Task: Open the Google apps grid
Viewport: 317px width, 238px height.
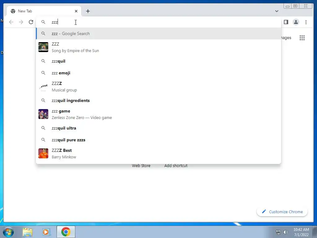Action: coord(302,38)
